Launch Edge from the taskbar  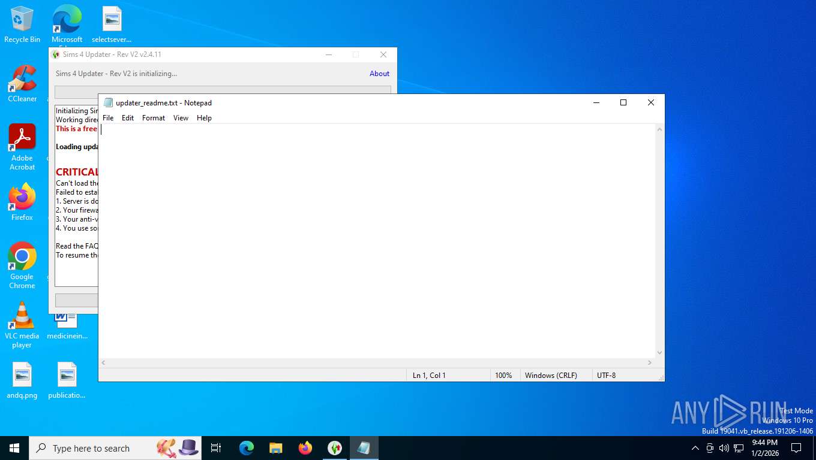pyautogui.click(x=247, y=448)
